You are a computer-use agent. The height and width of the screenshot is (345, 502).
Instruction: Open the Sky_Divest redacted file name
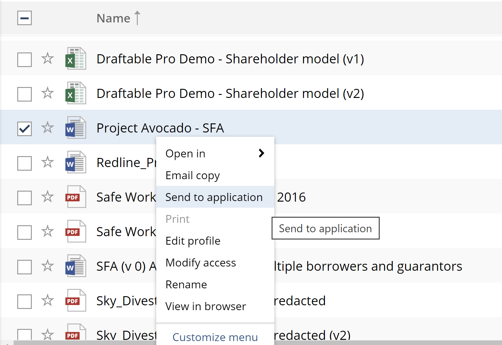(126, 301)
